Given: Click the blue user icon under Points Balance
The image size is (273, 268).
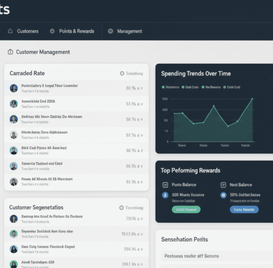Looking at the screenshot, I should [x=165, y=195].
